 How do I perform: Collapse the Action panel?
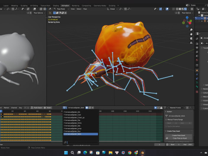pyautogui.click(x=166, y=112)
